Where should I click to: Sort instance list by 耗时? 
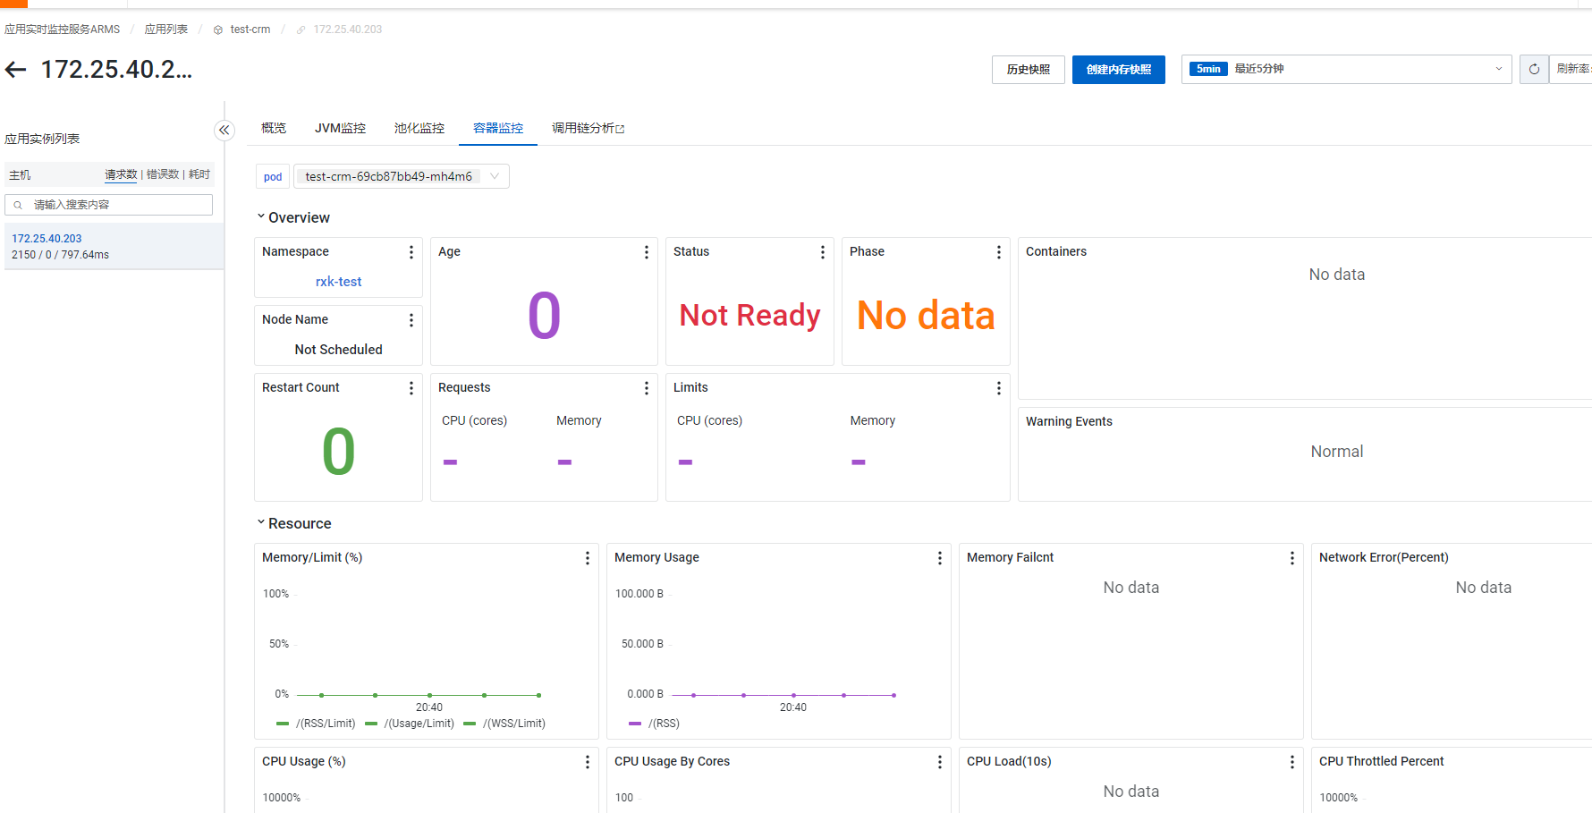pyautogui.click(x=199, y=174)
